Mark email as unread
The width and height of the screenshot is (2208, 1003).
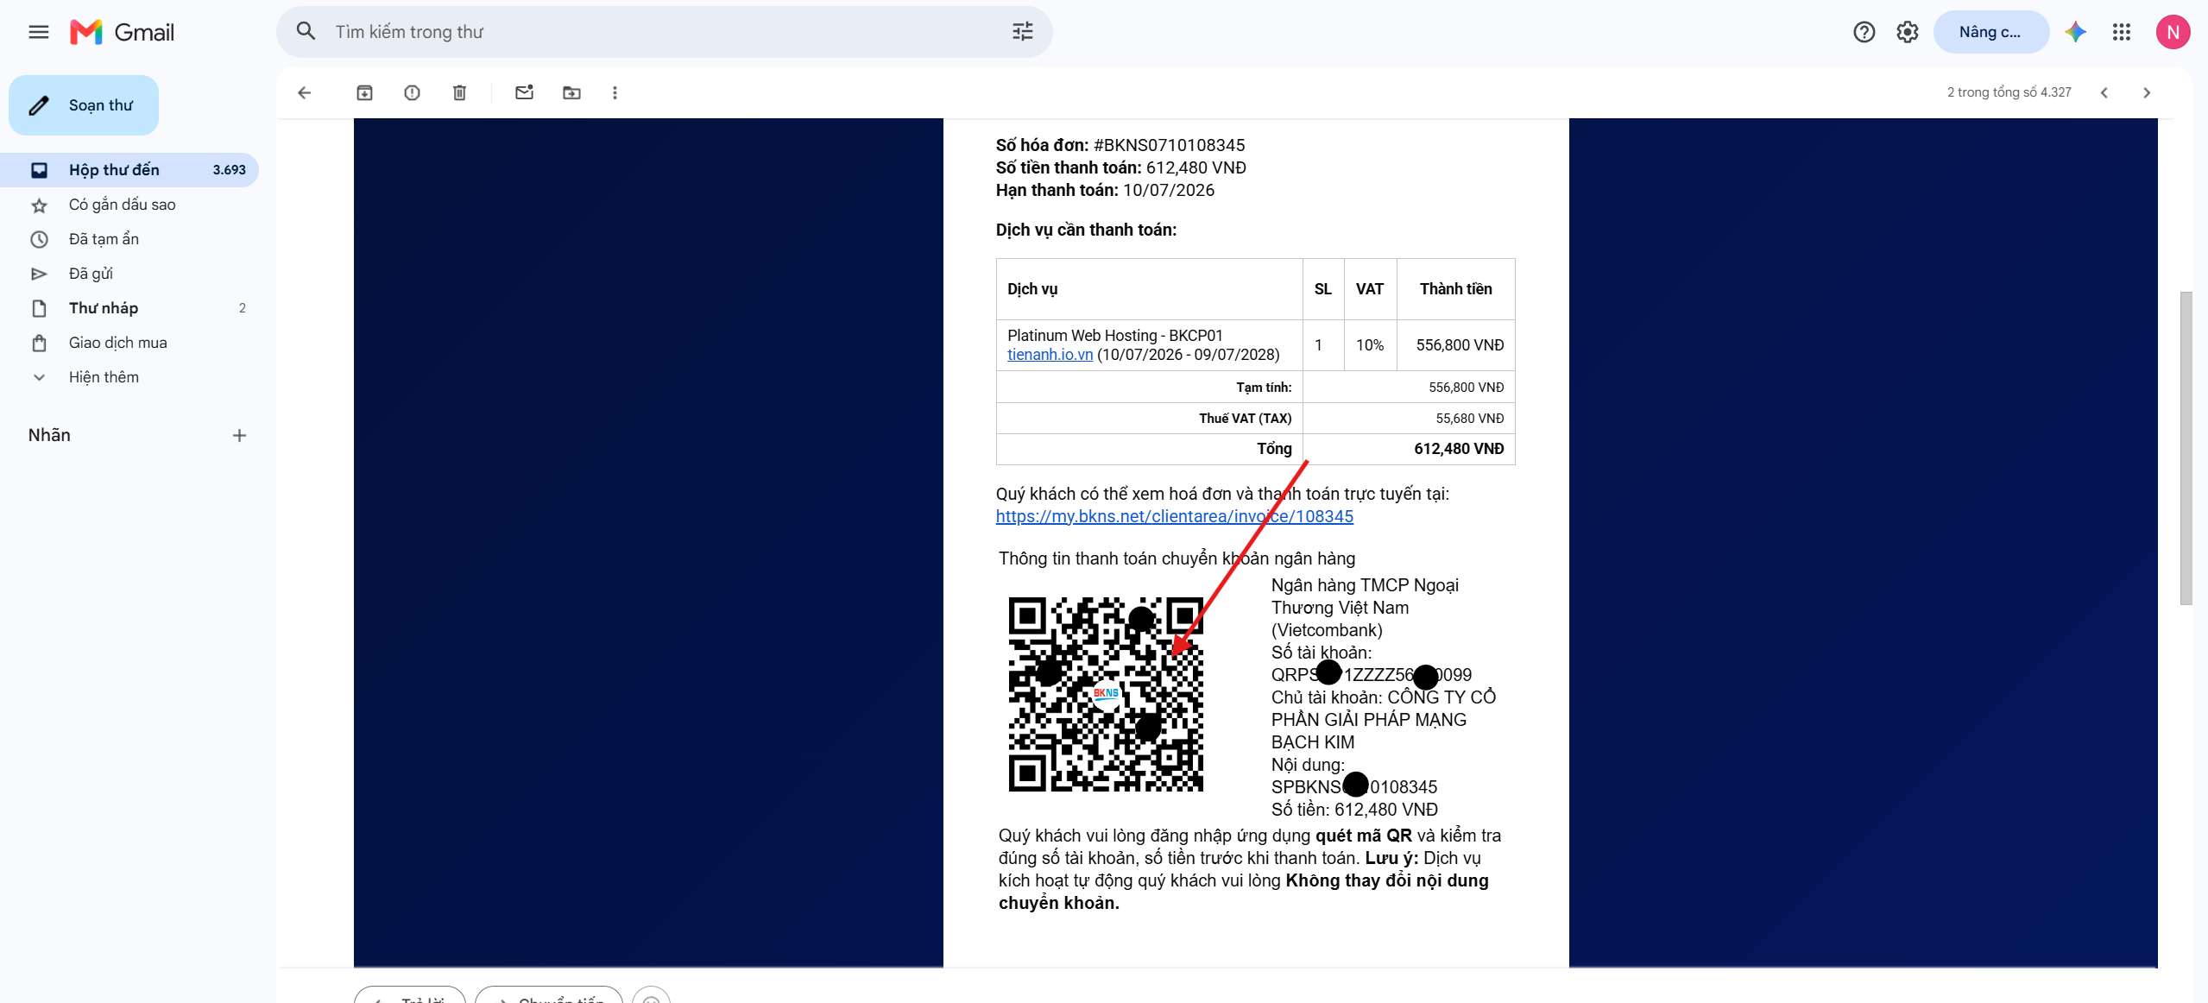pyautogui.click(x=524, y=92)
